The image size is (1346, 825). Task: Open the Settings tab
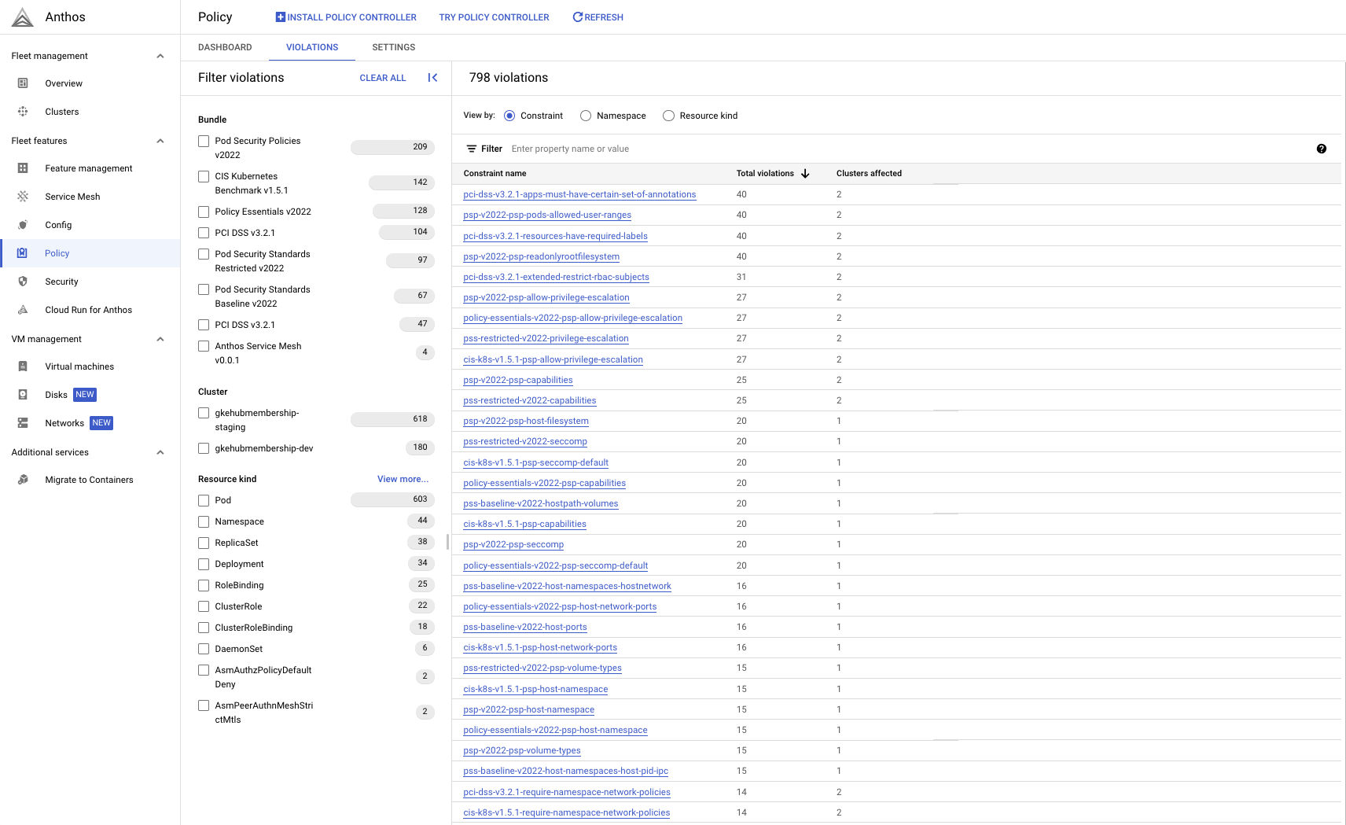click(393, 47)
